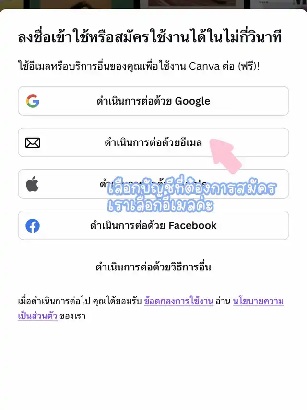Click the envelope email icon
This screenshot has height=410, width=307.
(33, 143)
